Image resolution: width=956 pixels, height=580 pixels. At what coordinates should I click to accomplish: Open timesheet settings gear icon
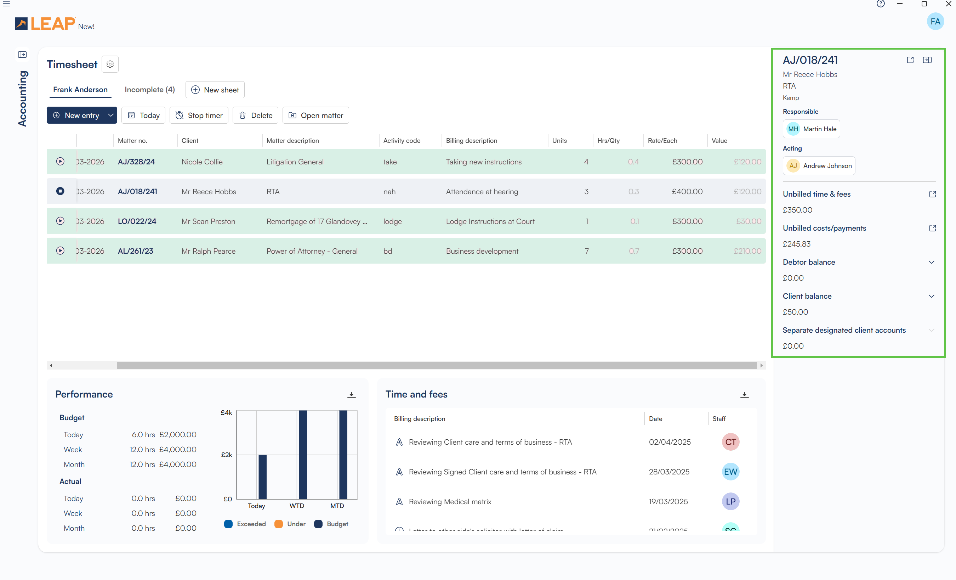[110, 64]
